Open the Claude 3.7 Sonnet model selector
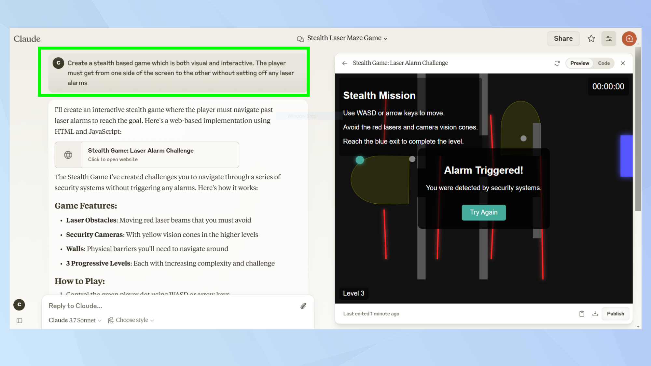The height and width of the screenshot is (366, 651). click(75, 320)
